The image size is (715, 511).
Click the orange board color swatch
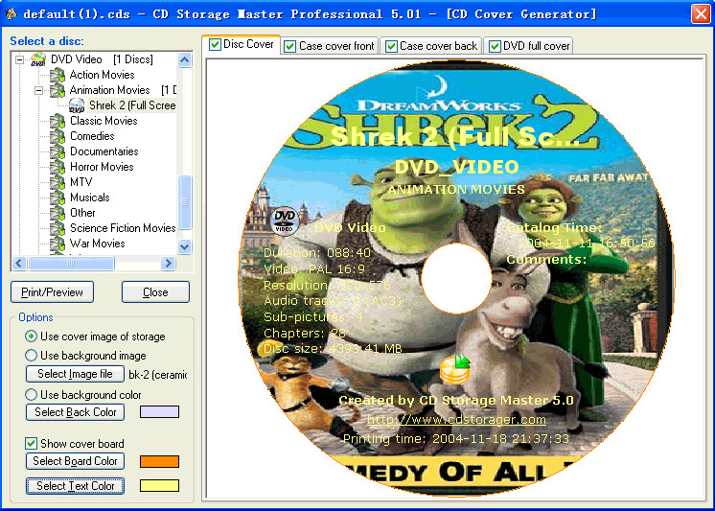click(159, 461)
